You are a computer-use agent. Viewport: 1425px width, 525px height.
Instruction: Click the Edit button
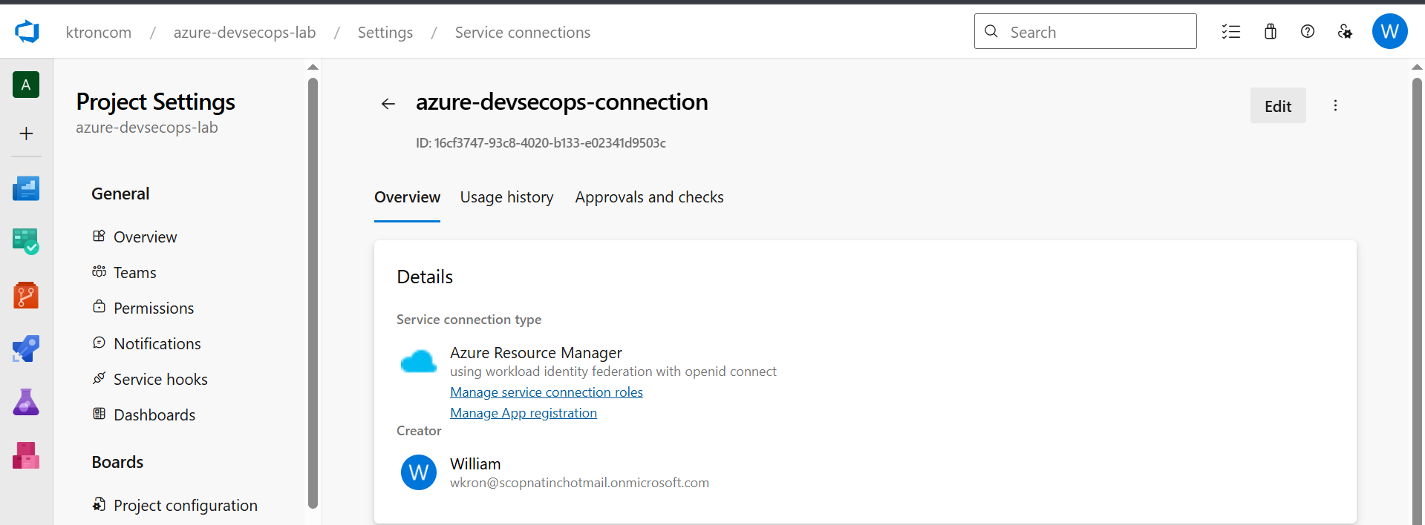coord(1277,106)
